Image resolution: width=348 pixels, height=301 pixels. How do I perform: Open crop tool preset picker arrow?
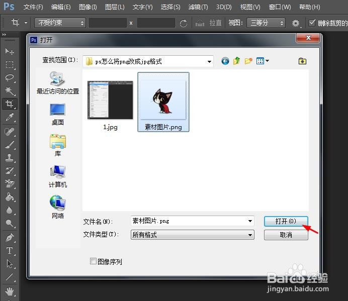[x=26, y=23]
